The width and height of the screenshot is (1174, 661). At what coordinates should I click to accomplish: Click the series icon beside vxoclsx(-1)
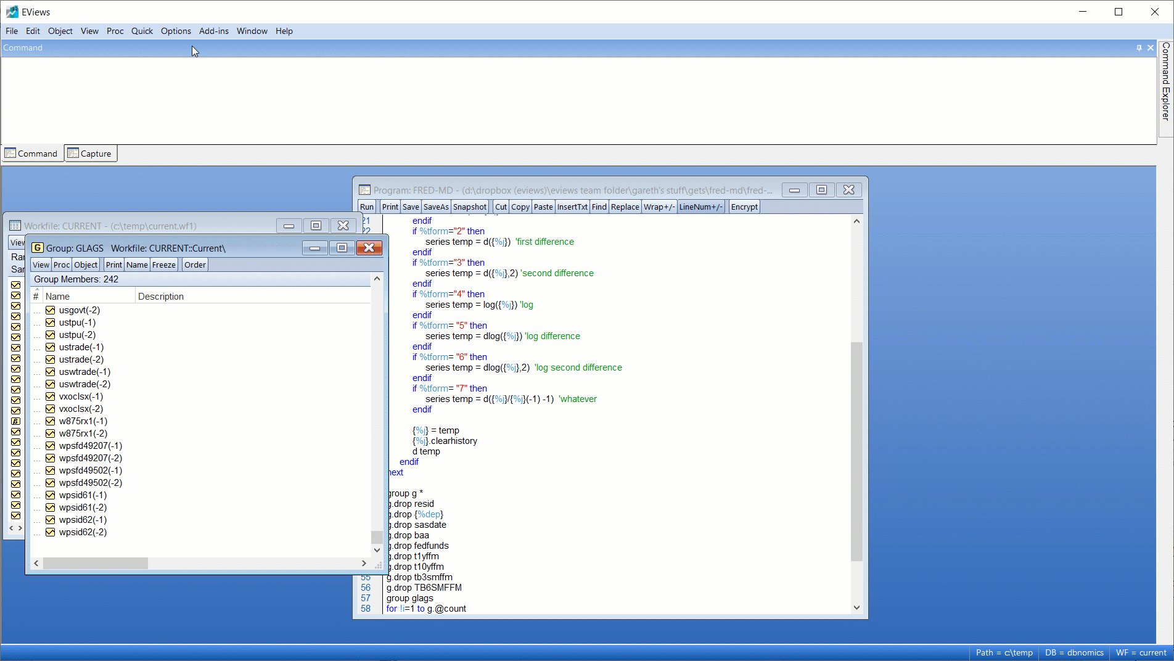coord(51,396)
